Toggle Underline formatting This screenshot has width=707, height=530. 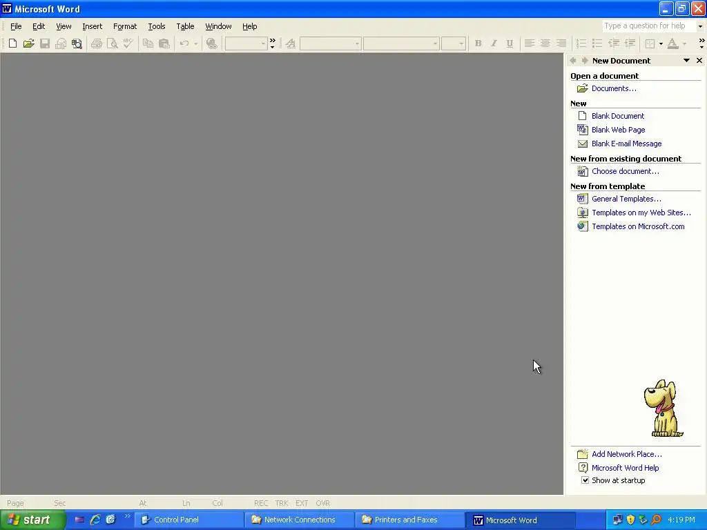(510, 43)
